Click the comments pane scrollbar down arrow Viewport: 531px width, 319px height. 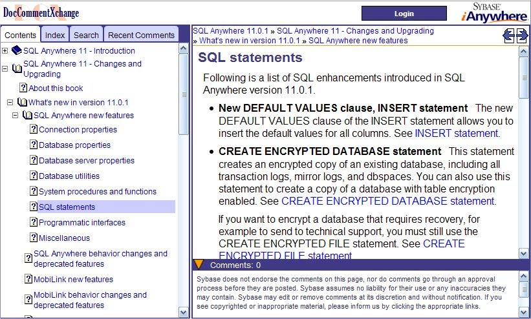[x=523, y=313]
